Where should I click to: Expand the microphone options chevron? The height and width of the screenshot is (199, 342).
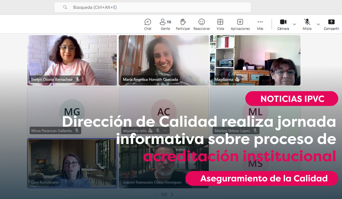[x=318, y=24]
